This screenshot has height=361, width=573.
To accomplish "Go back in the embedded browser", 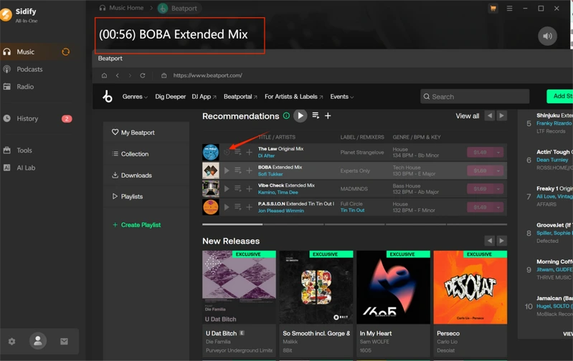I will pyautogui.click(x=118, y=75).
